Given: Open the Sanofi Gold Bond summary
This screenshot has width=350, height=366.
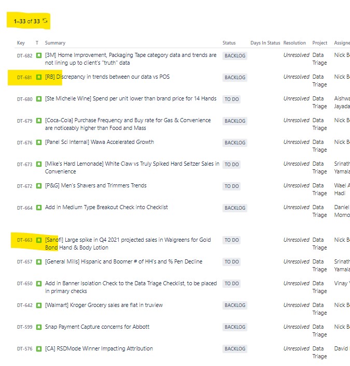Looking at the screenshot, I should 128,243.
